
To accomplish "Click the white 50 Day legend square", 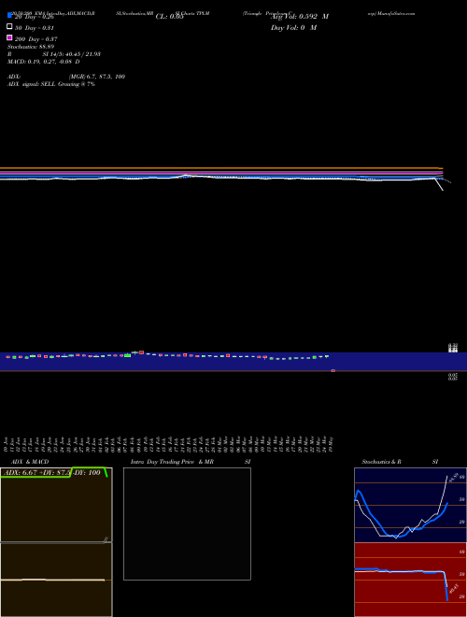I will [x=9, y=26].
